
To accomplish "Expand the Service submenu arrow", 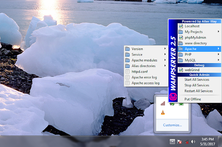I will (165, 55).
